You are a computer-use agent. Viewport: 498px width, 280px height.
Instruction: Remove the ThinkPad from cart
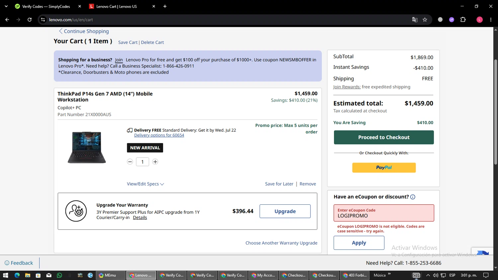[308, 184]
